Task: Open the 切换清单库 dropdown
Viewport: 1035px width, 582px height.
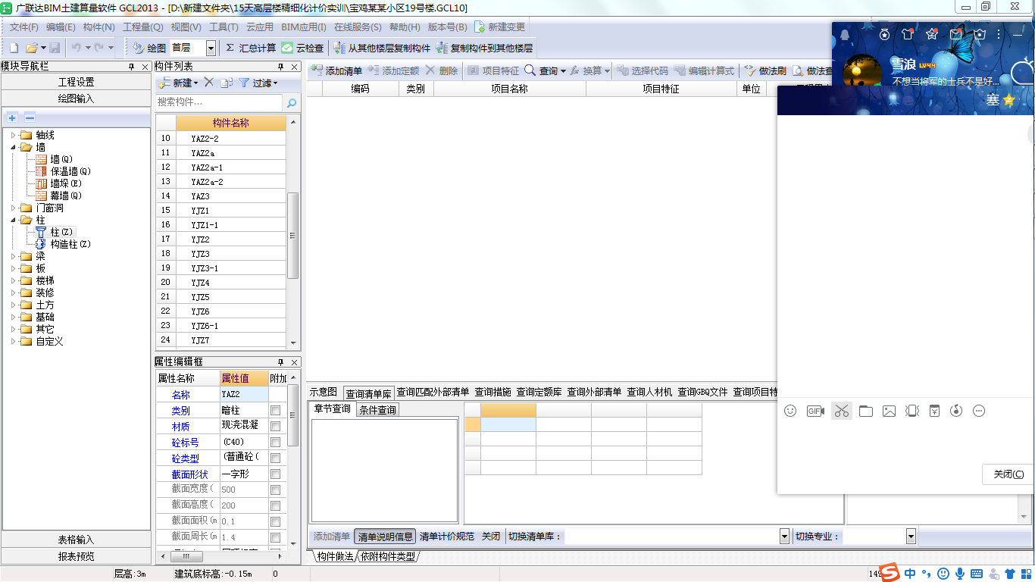Action: pos(784,536)
